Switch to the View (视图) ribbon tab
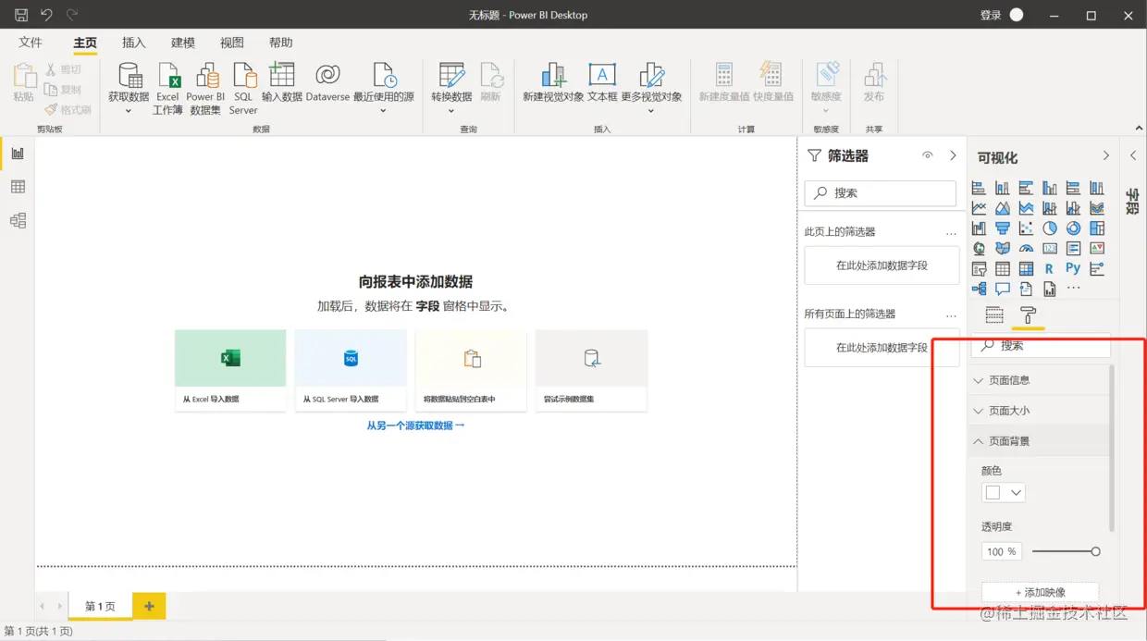 [x=232, y=43]
